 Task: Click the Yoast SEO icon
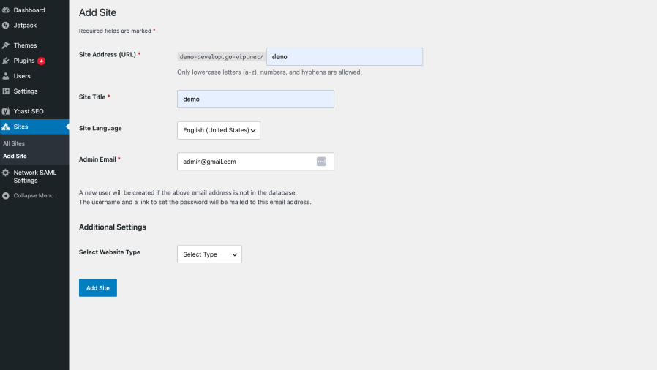click(6, 111)
